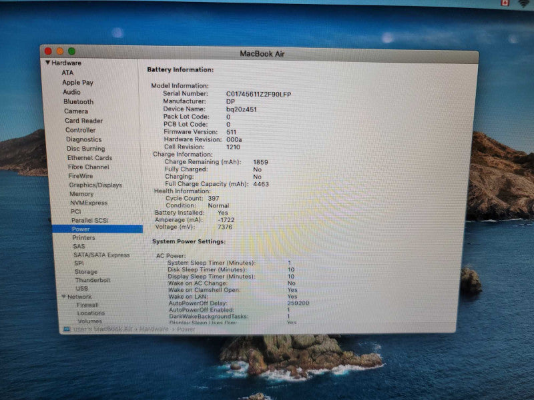The width and height of the screenshot is (534, 400).
Task: Select the highlighted Power entry
Action: (x=97, y=229)
